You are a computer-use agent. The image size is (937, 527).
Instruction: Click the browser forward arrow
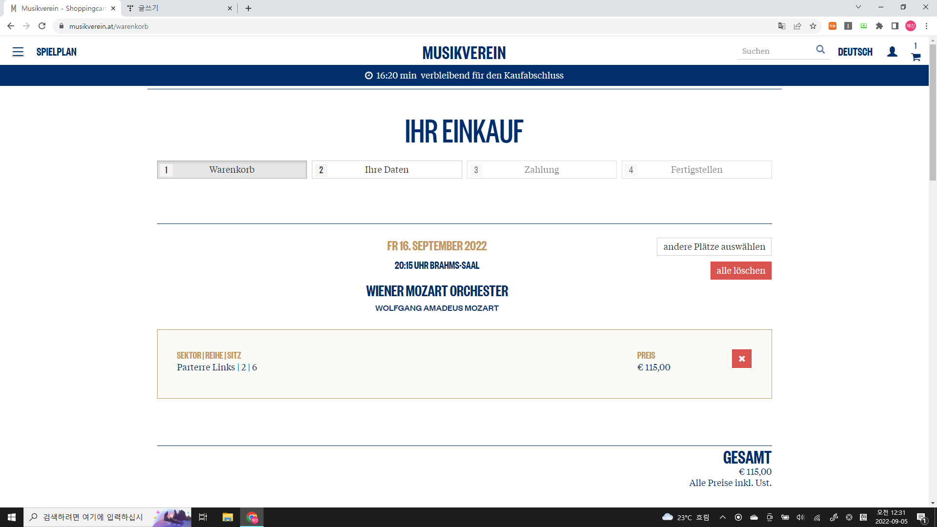26,26
